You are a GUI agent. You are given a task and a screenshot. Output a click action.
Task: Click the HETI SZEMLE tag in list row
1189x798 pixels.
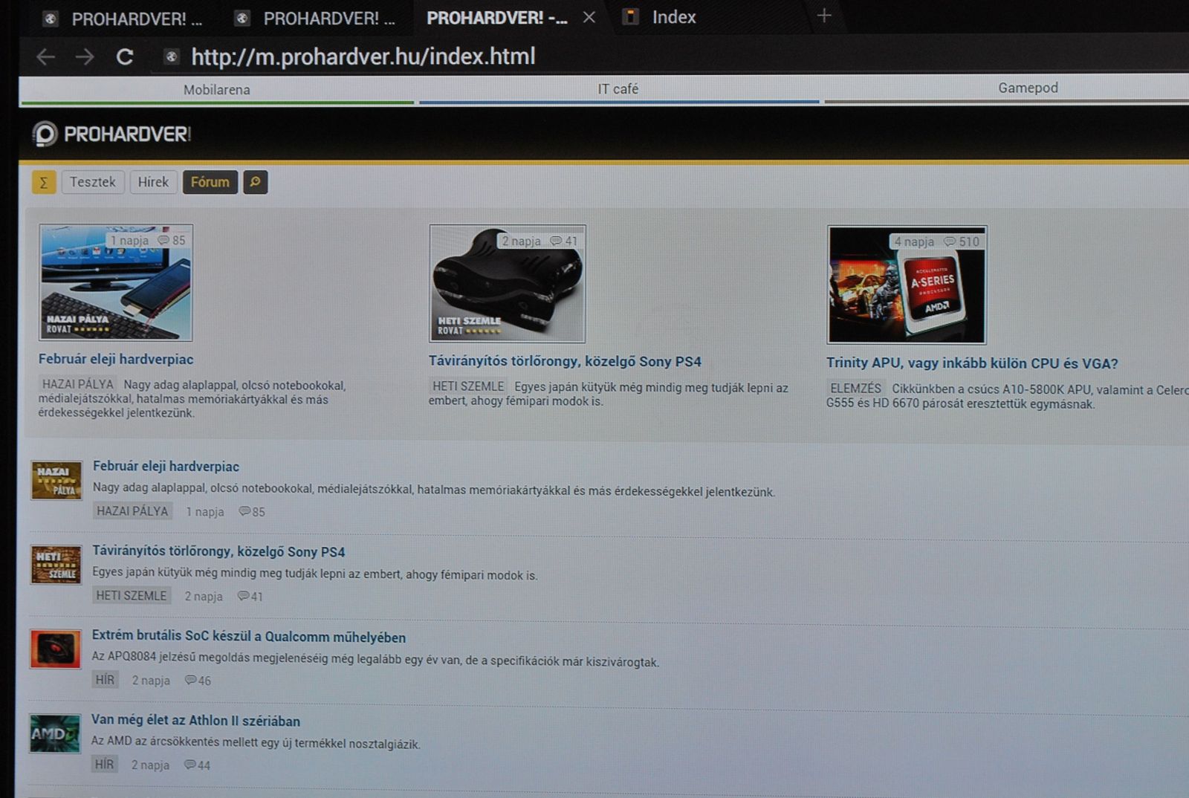(132, 596)
